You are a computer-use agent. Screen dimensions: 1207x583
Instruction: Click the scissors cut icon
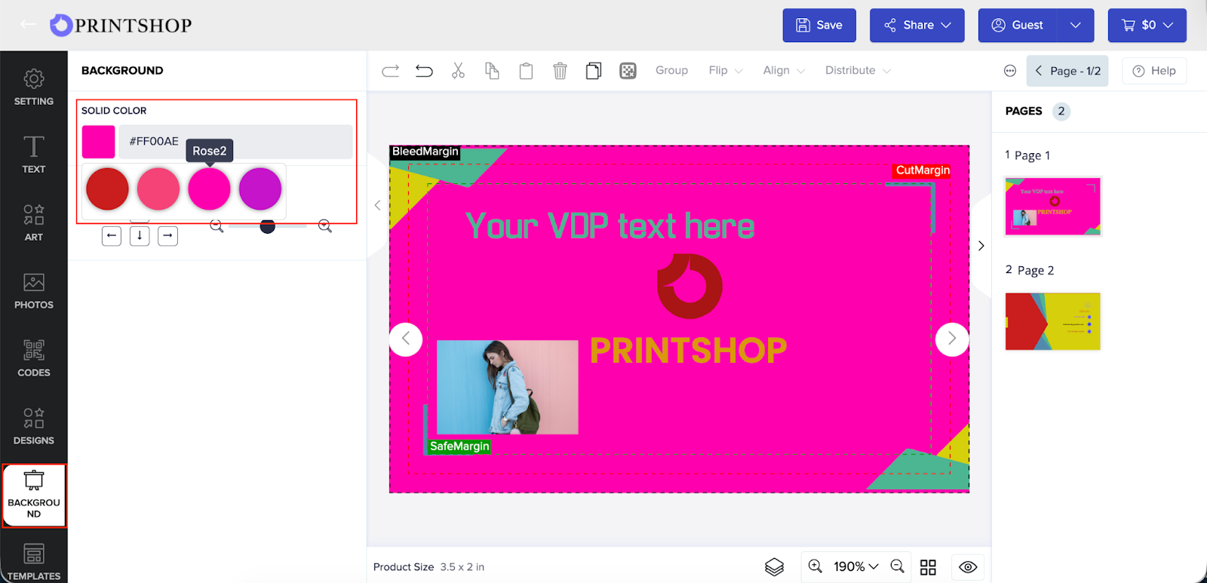[x=458, y=71]
